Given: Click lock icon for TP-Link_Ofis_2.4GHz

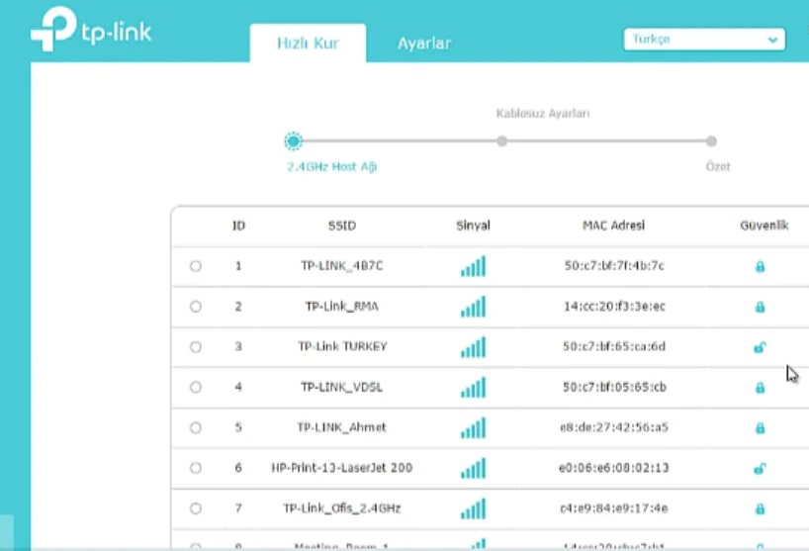Looking at the screenshot, I should click(760, 508).
